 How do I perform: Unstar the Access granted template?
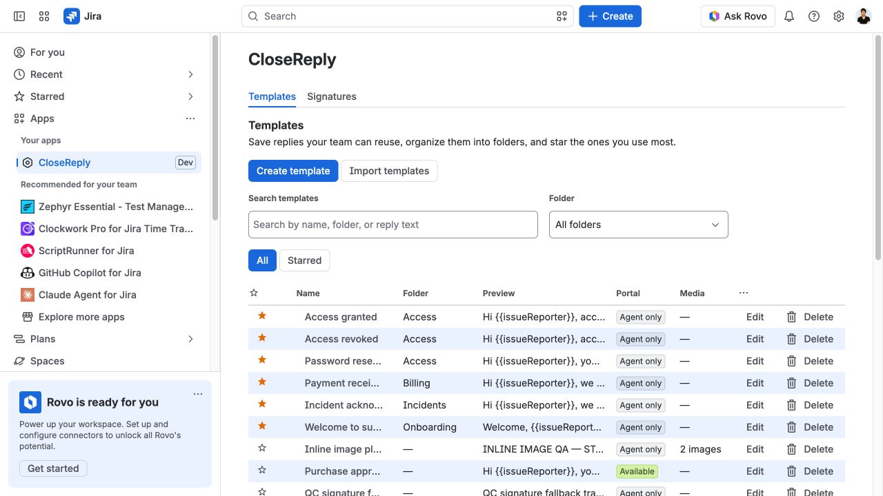point(262,316)
